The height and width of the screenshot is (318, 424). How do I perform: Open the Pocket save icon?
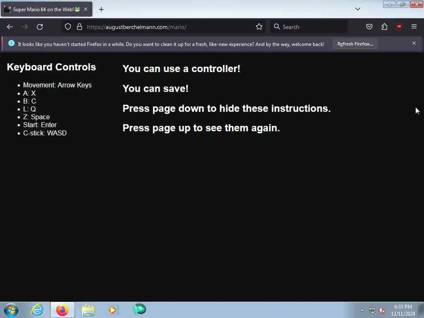[x=369, y=26]
